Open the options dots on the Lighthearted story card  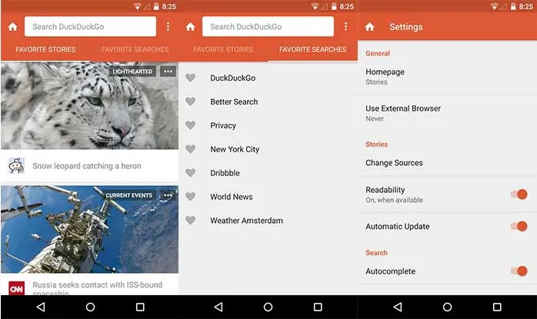(x=168, y=71)
